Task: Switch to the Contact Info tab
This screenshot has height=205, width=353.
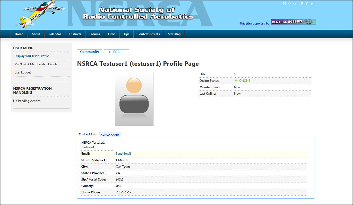Action: click(x=88, y=134)
